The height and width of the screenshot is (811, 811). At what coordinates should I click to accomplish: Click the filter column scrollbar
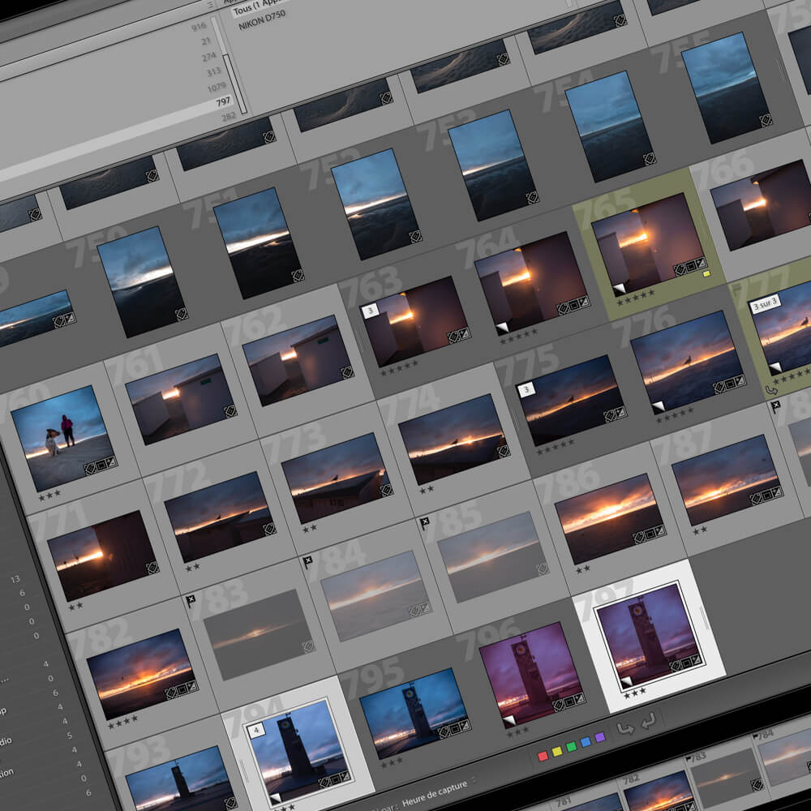coord(234,84)
